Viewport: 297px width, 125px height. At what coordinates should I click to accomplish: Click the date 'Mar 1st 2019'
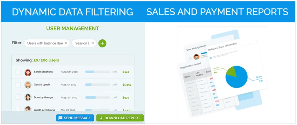pyautogui.click(x=68, y=110)
